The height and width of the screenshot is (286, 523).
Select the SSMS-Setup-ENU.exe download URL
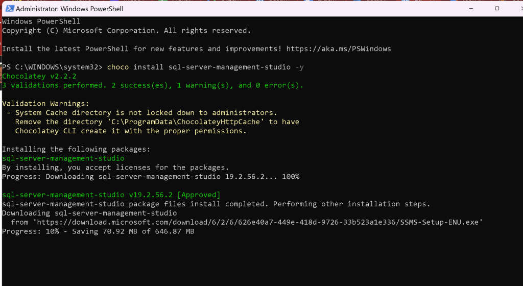[x=257, y=222]
